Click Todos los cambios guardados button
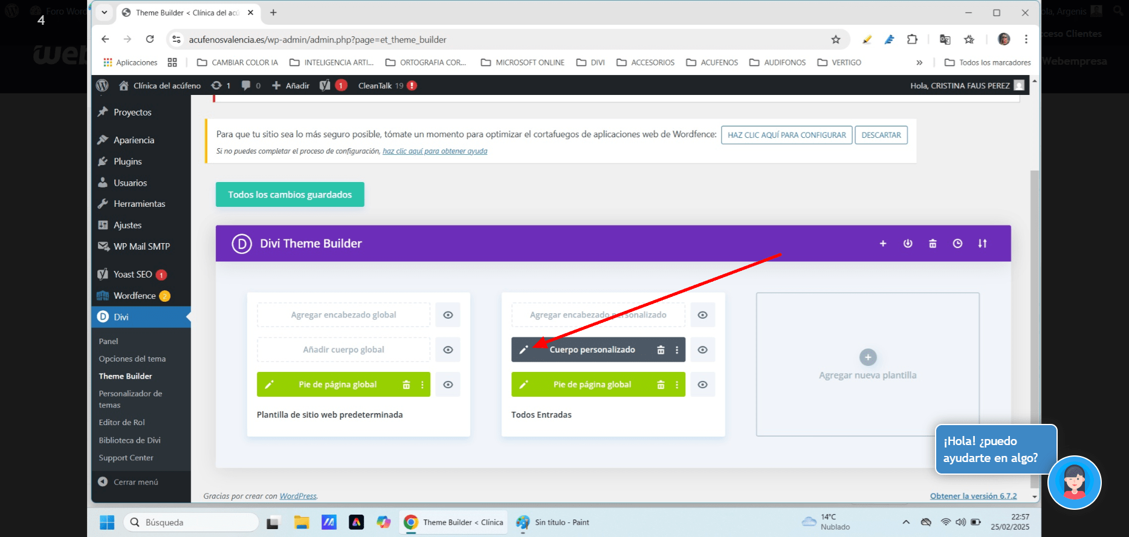The image size is (1129, 537). pyautogui.click(x=290, y=195)
